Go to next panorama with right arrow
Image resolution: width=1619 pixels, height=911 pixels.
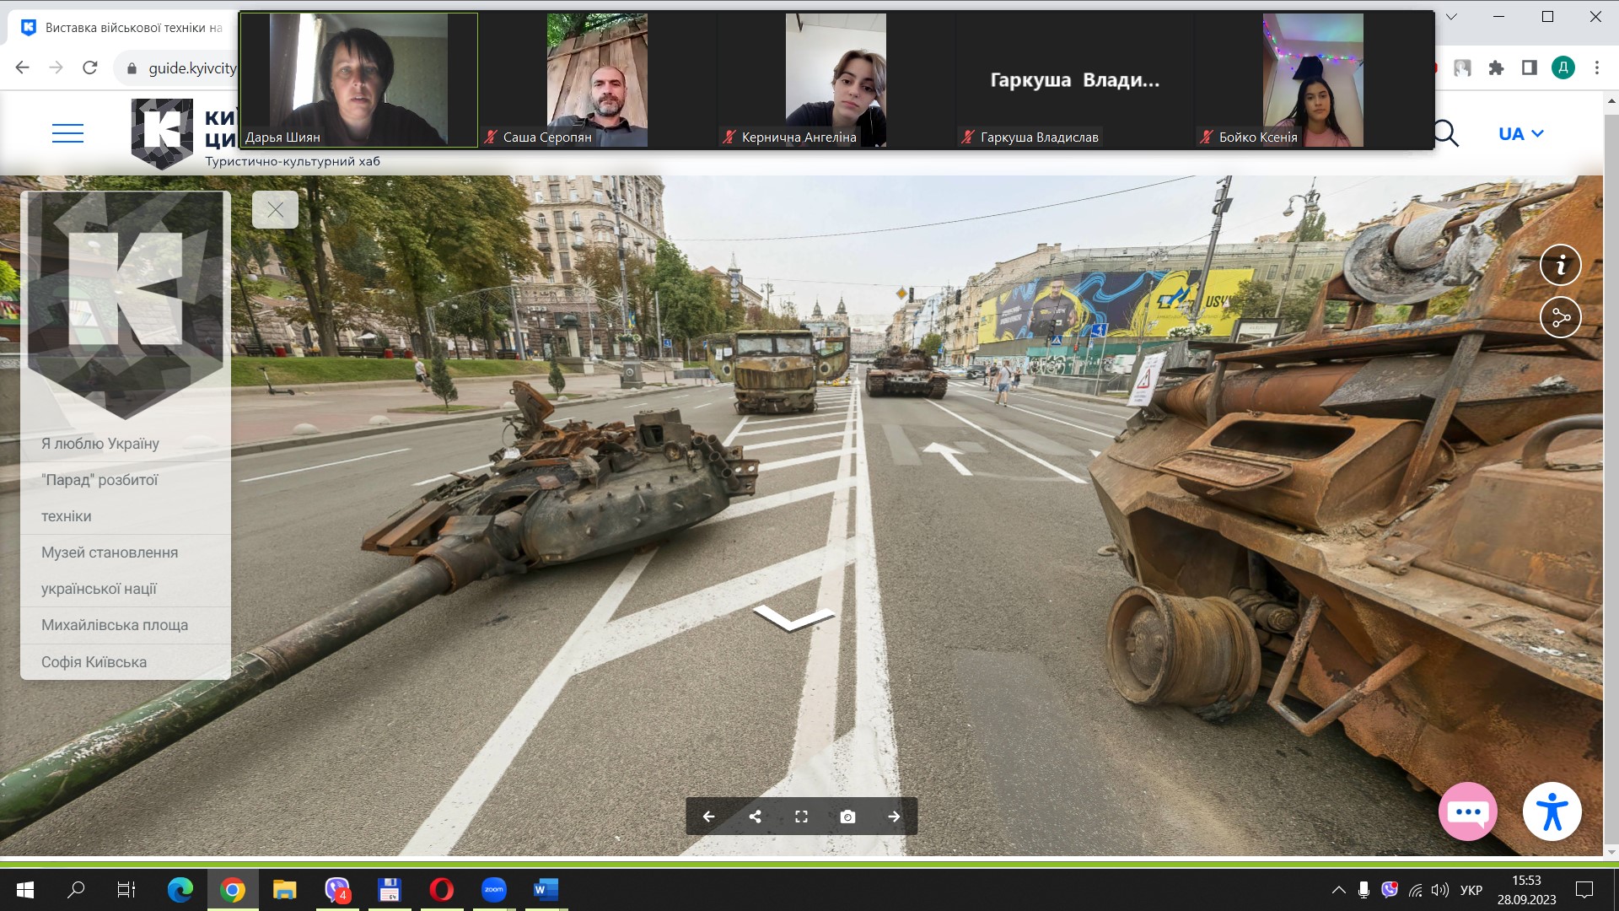pos(894,817)
